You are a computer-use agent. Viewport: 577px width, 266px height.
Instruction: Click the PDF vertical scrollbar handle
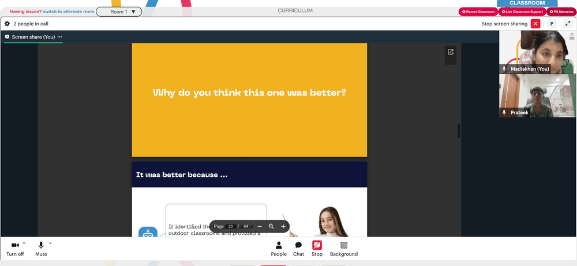pyautogui.click(x=459, y=131)
